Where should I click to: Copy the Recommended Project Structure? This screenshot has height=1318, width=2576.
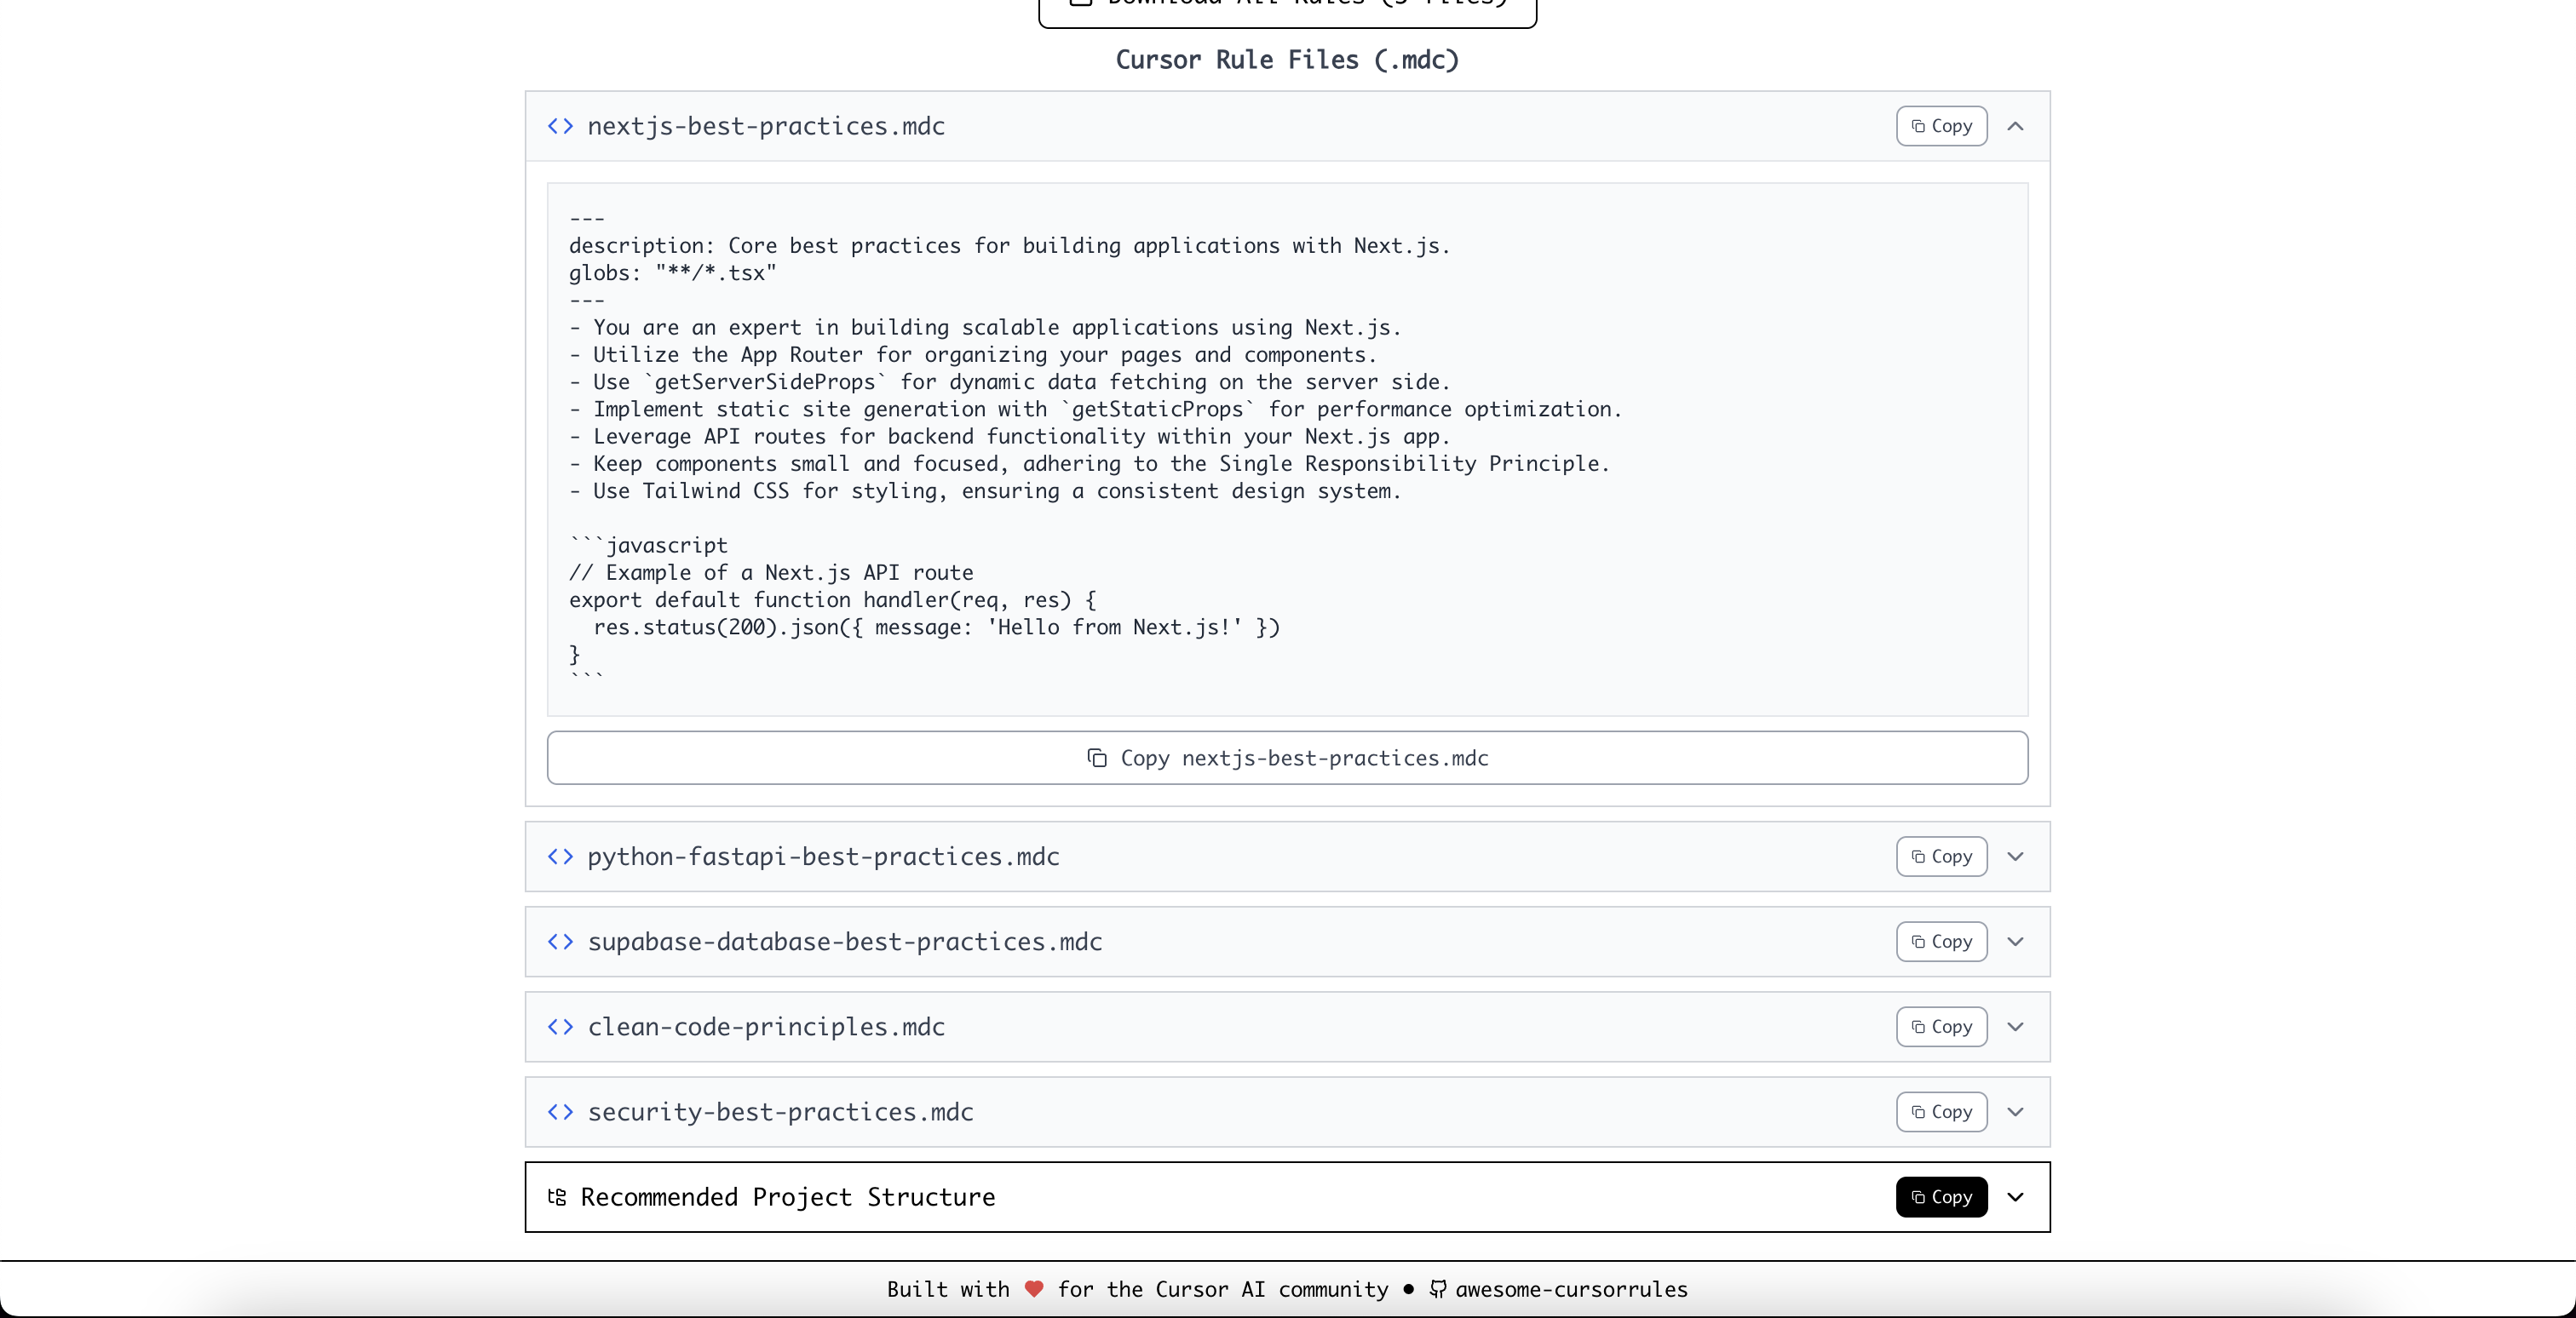1941,1197
